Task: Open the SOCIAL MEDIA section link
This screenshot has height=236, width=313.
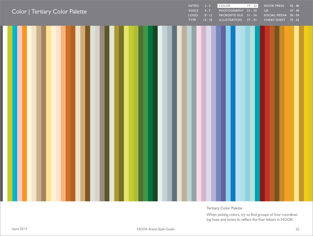Action: pyautogui.click(x=275, y=15)
